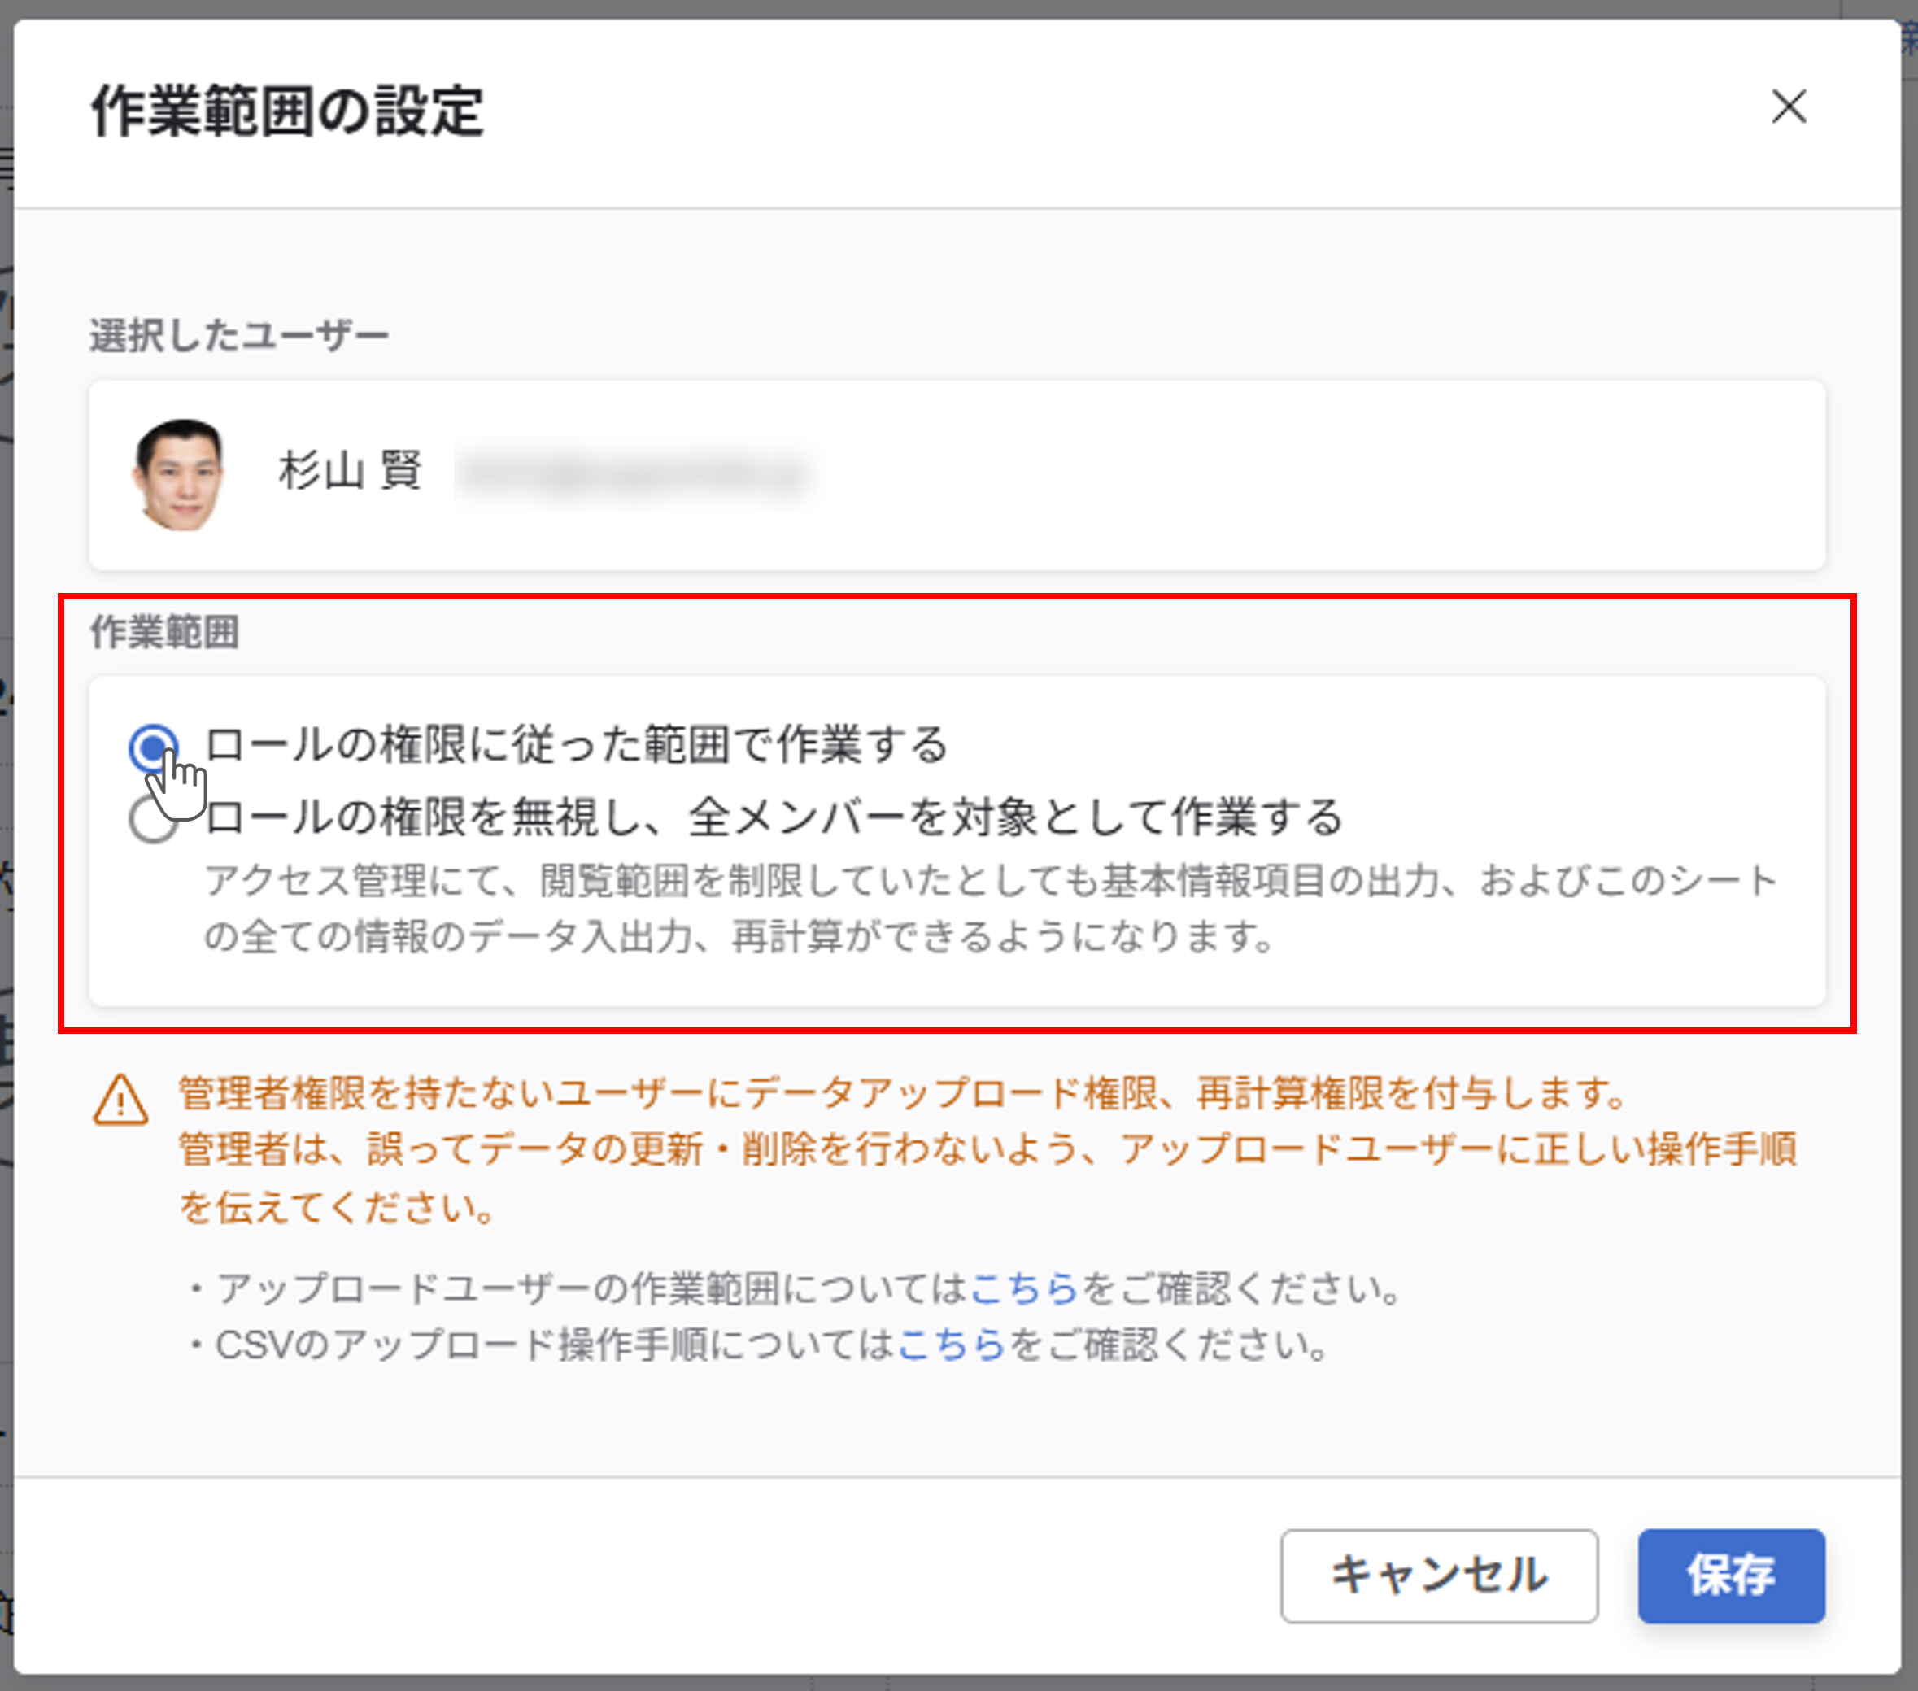Select ロールの権限に従った範囲で作業する radio button
1918x1691 pixels.
(x=152, y=747)
